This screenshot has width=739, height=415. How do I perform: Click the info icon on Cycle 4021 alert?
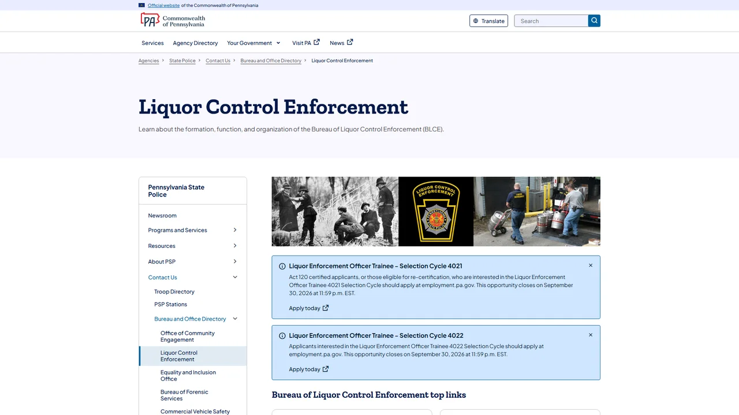[x=282, y=266]
